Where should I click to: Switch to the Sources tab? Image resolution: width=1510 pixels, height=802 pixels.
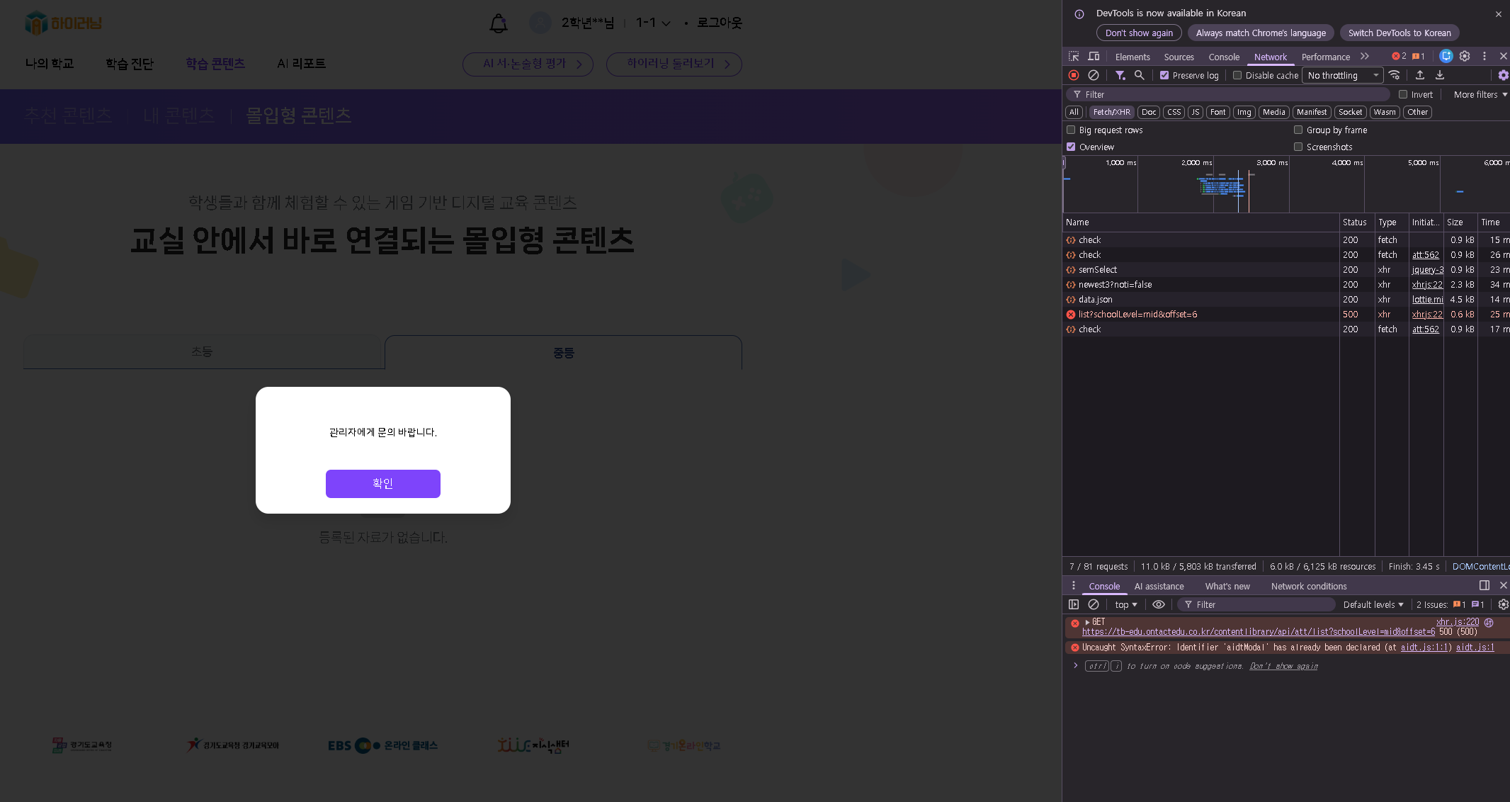pyautogui.click(x=1179, y=57)
